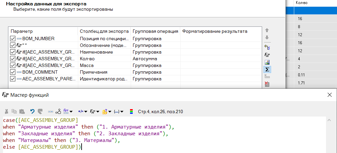Screen dimensions: 337x153
Task: Click the Undo arrow in function wizard toolbar
Action: (32, 111)
